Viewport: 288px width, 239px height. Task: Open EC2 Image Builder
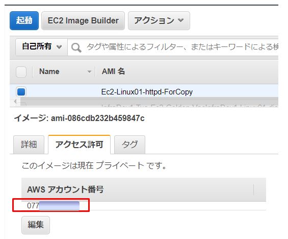coord(83,20)
